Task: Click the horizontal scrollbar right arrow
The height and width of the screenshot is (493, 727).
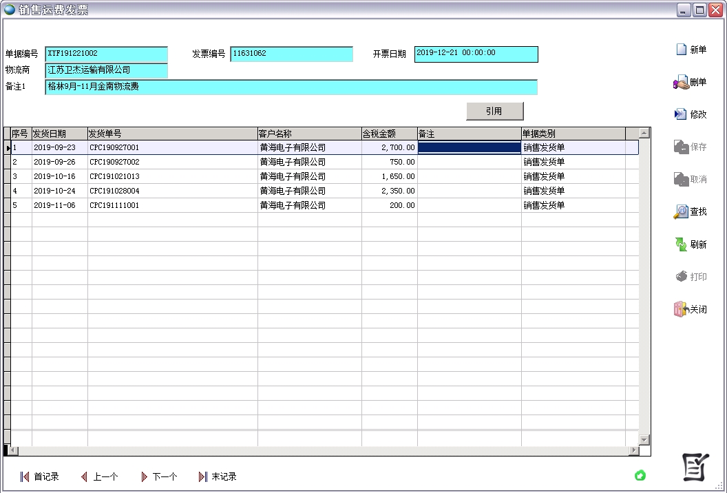Action: (634, 451)
